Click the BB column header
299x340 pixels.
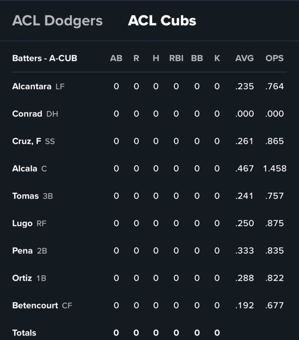(x=197, y=58)
